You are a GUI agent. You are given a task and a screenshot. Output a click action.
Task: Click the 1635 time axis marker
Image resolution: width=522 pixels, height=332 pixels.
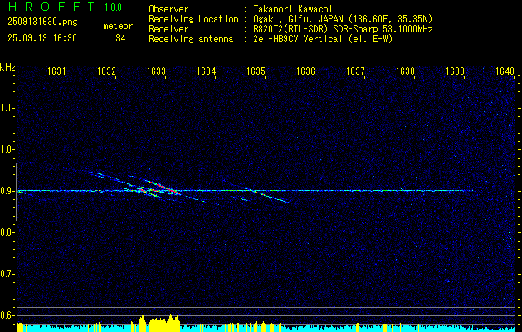tap(256, 71)
